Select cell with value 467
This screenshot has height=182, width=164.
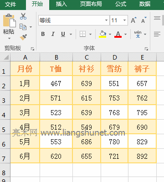pos(56,83)
